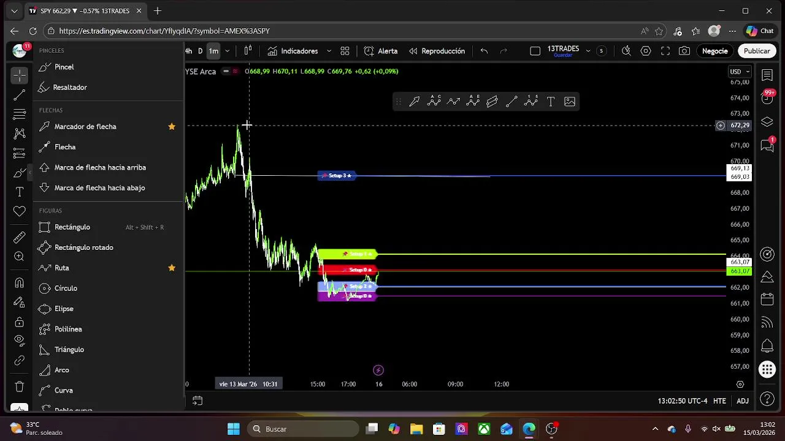
Task: Select the brush drawing tools
Action: click(20, 173)
